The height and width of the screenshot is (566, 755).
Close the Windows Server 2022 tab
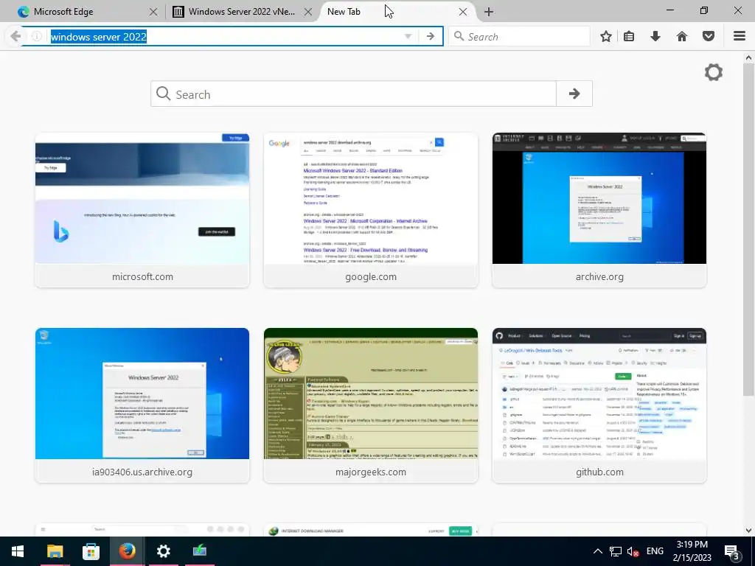pyautogui.click(x=308, y=12)
